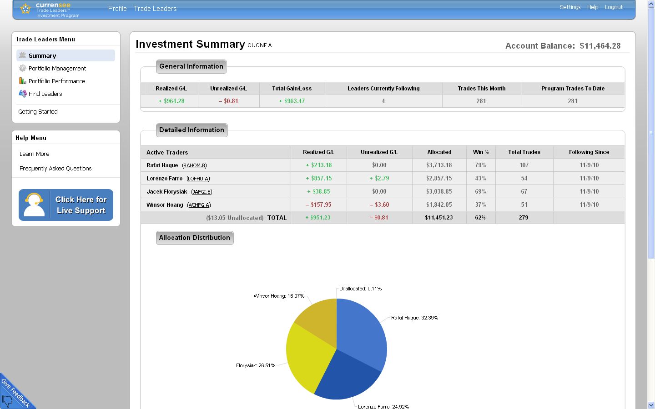Click the Summary bank icon in sidebar
This screenshot has width=655, height=409.
22,55
